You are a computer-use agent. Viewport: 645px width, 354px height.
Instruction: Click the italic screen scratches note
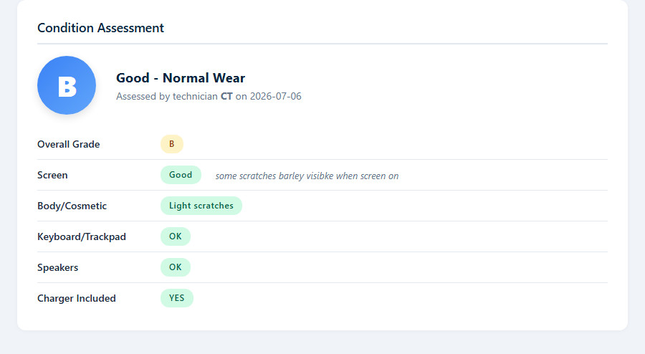coord(307,176)
